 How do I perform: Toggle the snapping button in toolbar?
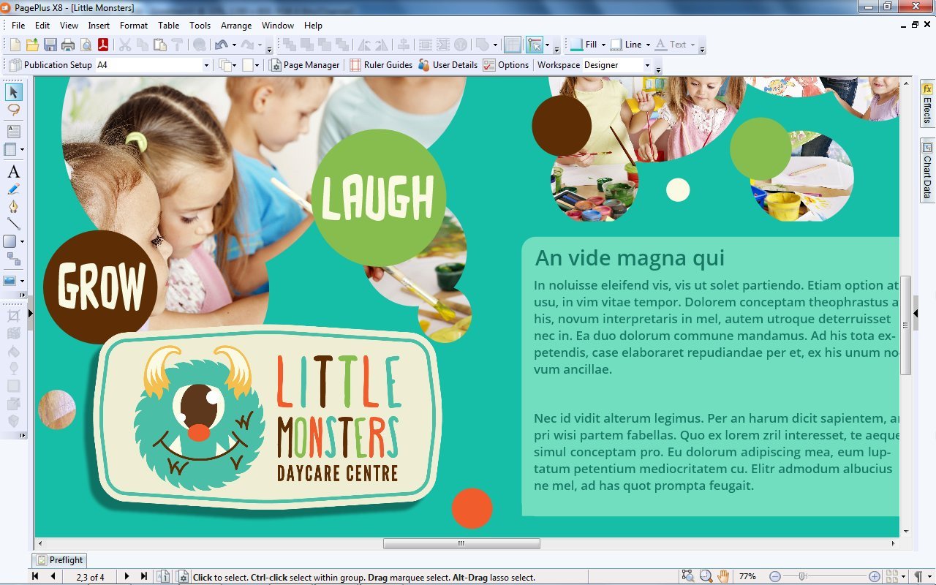535,45
